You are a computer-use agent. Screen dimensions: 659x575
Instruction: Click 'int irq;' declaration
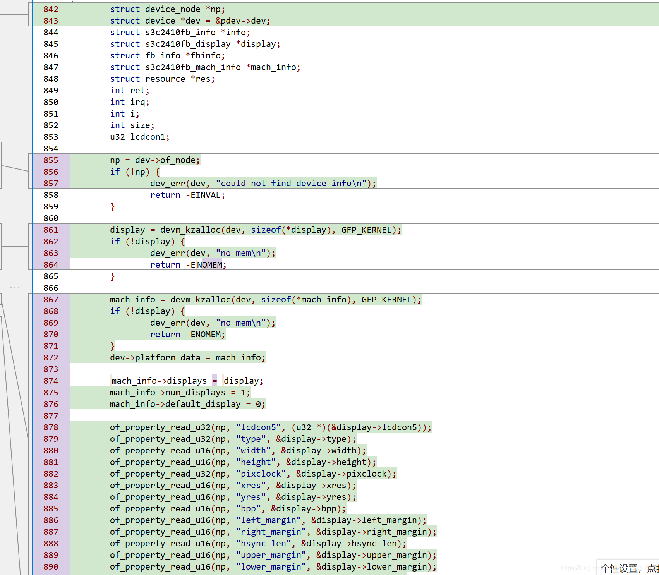pyautogui.click(x=130, y=102)
